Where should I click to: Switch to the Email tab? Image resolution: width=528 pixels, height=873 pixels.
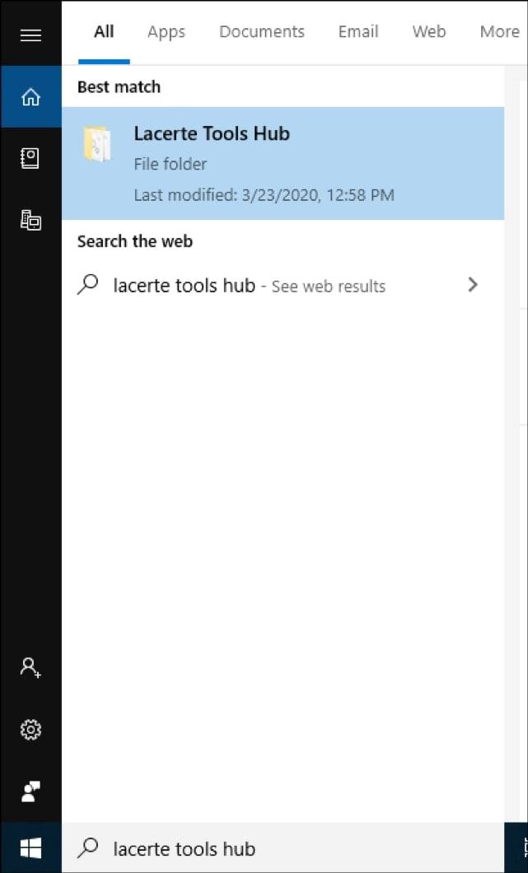tap(358, 32)
